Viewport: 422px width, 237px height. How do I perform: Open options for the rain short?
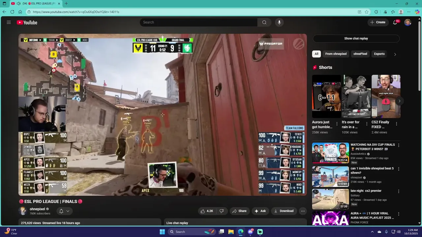coord(367,124)
